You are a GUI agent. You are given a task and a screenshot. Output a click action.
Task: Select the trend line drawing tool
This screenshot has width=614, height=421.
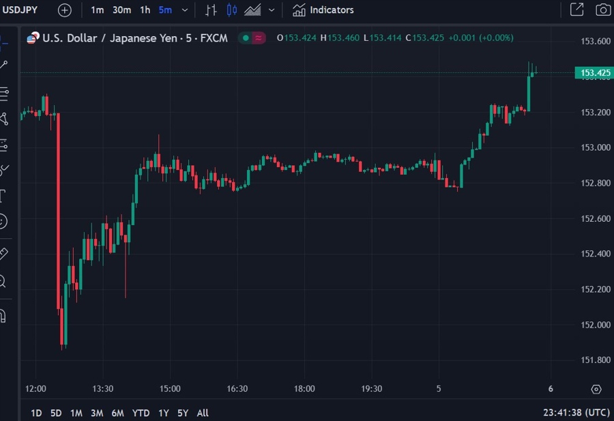pyautogui.click(x=4, y=65)
